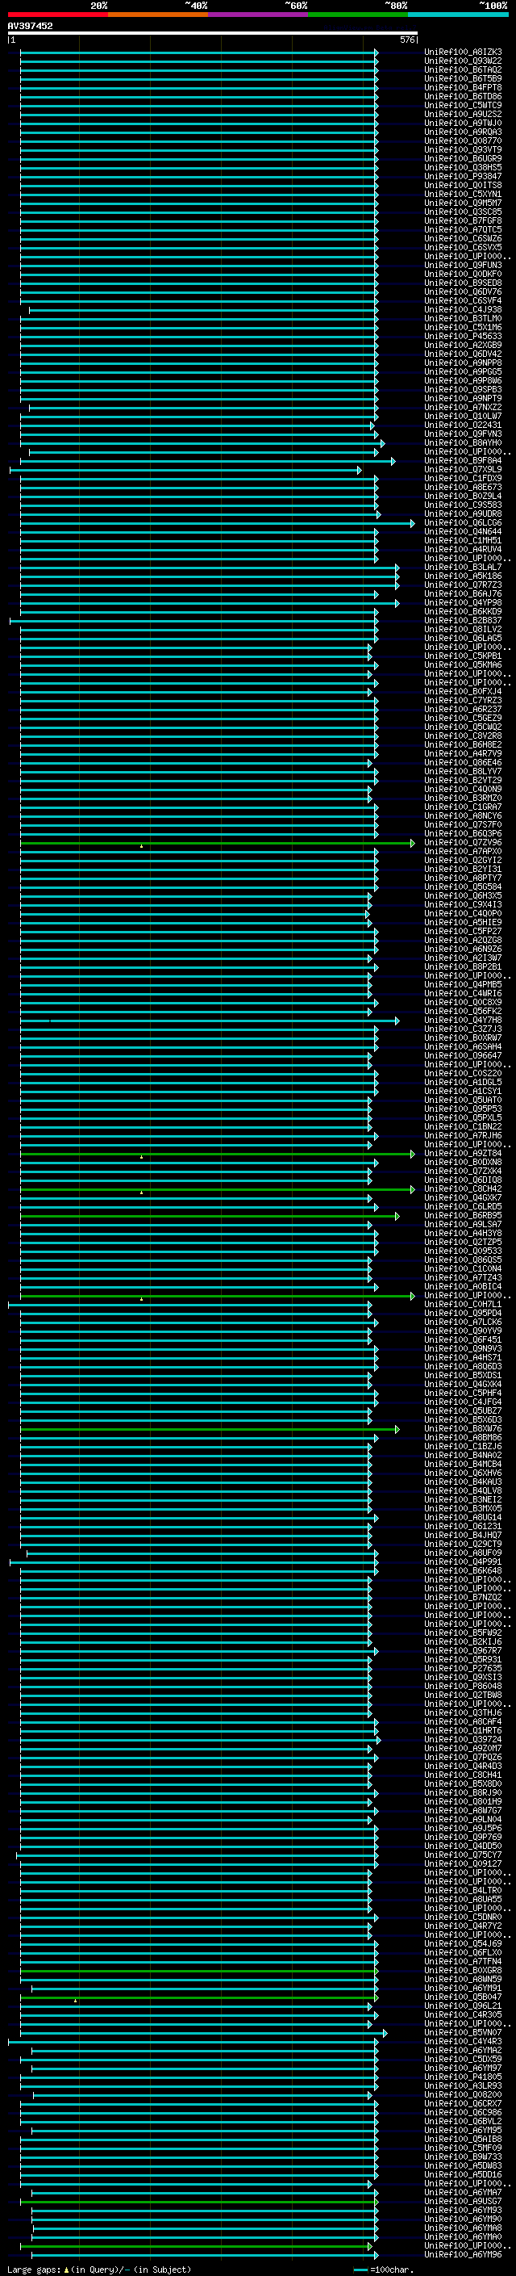Click the UniRef100_A5HIE9 label
The width and height of the screenshot is (516, 2276).
462,922
